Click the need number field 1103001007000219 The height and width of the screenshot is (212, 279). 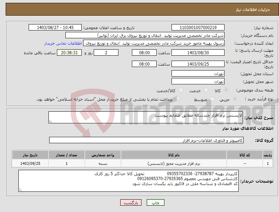coord(198,28)
